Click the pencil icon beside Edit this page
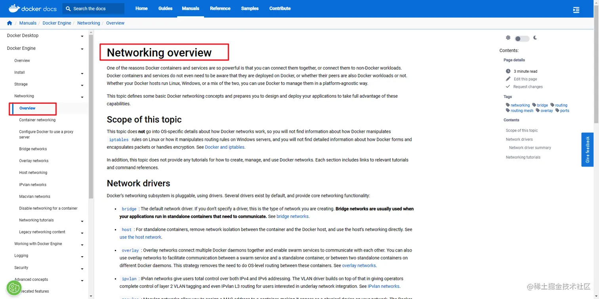The width and height of the screenshot is (599, 299). click(508, 79)
